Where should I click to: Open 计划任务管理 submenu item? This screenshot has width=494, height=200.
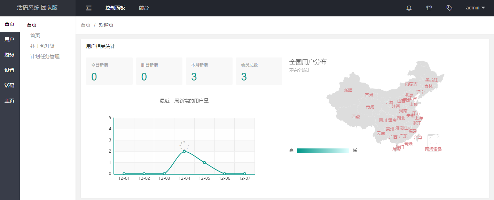coord(45,56)
